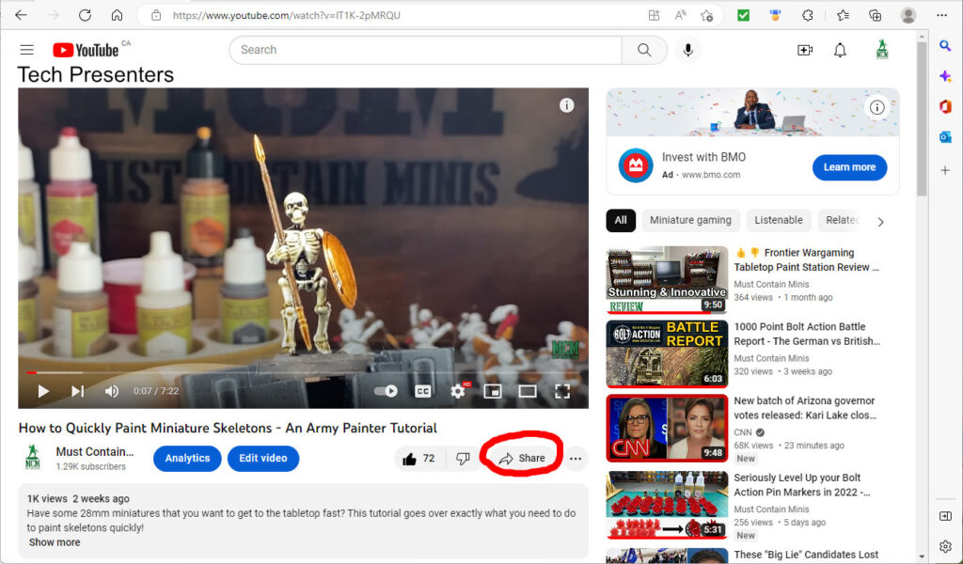Open the Edge sidebar Office icon
This screenshot has width=963, height=564.
(945, 106)
